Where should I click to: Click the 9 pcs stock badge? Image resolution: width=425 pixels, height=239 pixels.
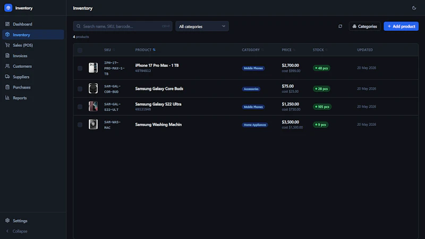pyautogui.click(x=320, y=125)
